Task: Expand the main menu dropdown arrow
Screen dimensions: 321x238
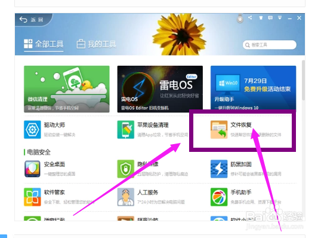Action: click(x=280, y=18)
